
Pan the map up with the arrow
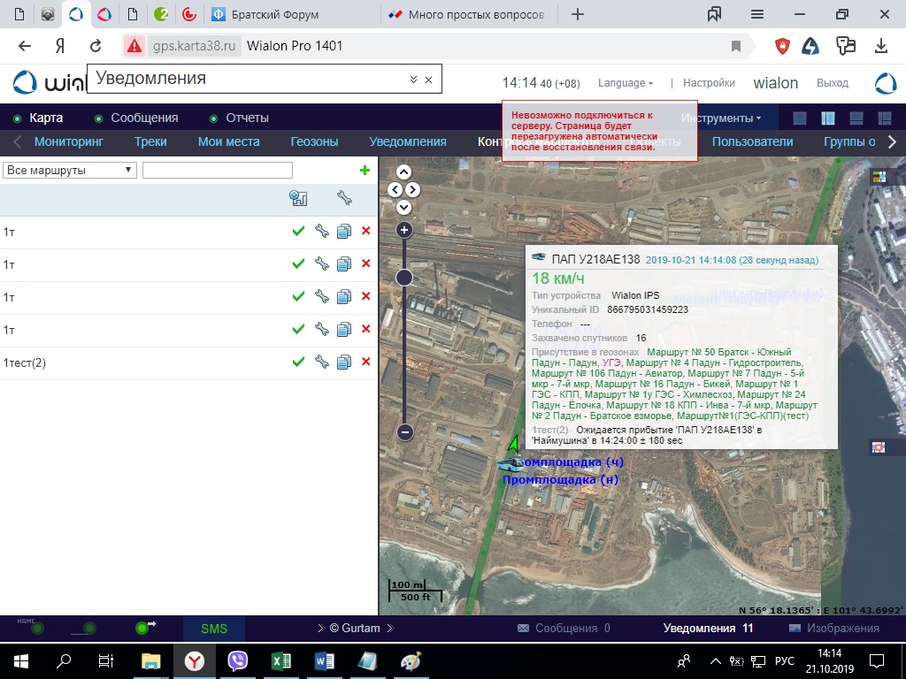pyautogui.click(x=404, y=172)
